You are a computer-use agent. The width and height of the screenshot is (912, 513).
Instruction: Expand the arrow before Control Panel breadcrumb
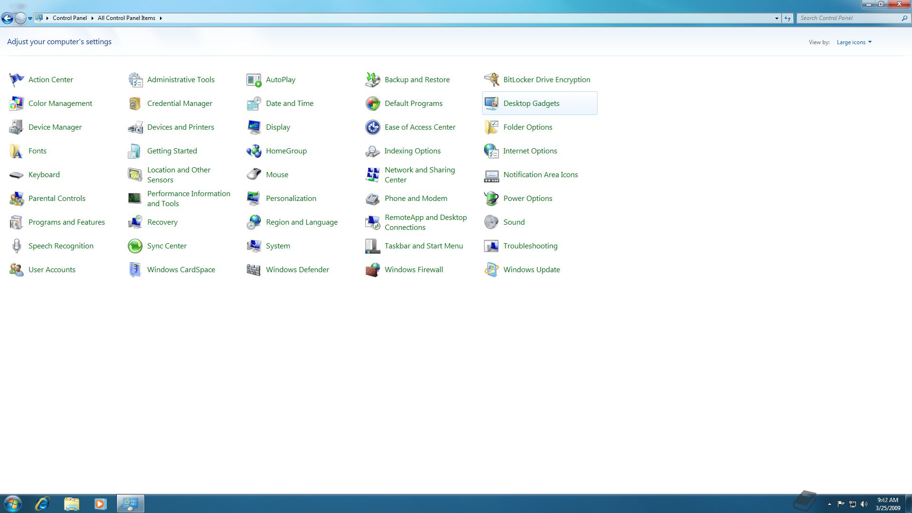click(x=47, y=18)
